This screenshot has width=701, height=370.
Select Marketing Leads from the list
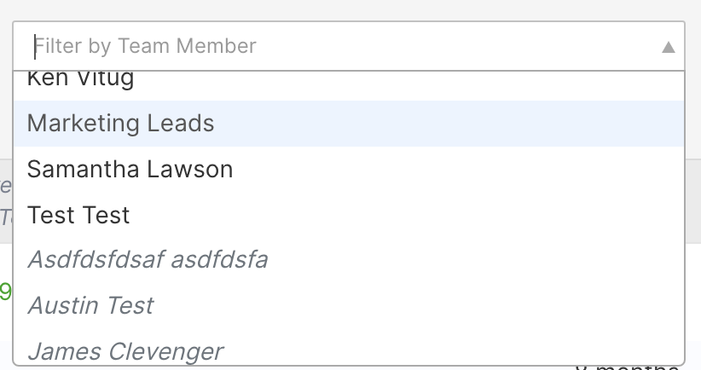[349, 124]
